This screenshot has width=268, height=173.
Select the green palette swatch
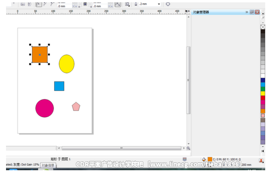263,89
